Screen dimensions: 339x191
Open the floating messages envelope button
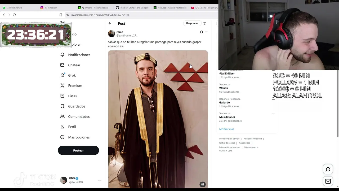(328, 181)
